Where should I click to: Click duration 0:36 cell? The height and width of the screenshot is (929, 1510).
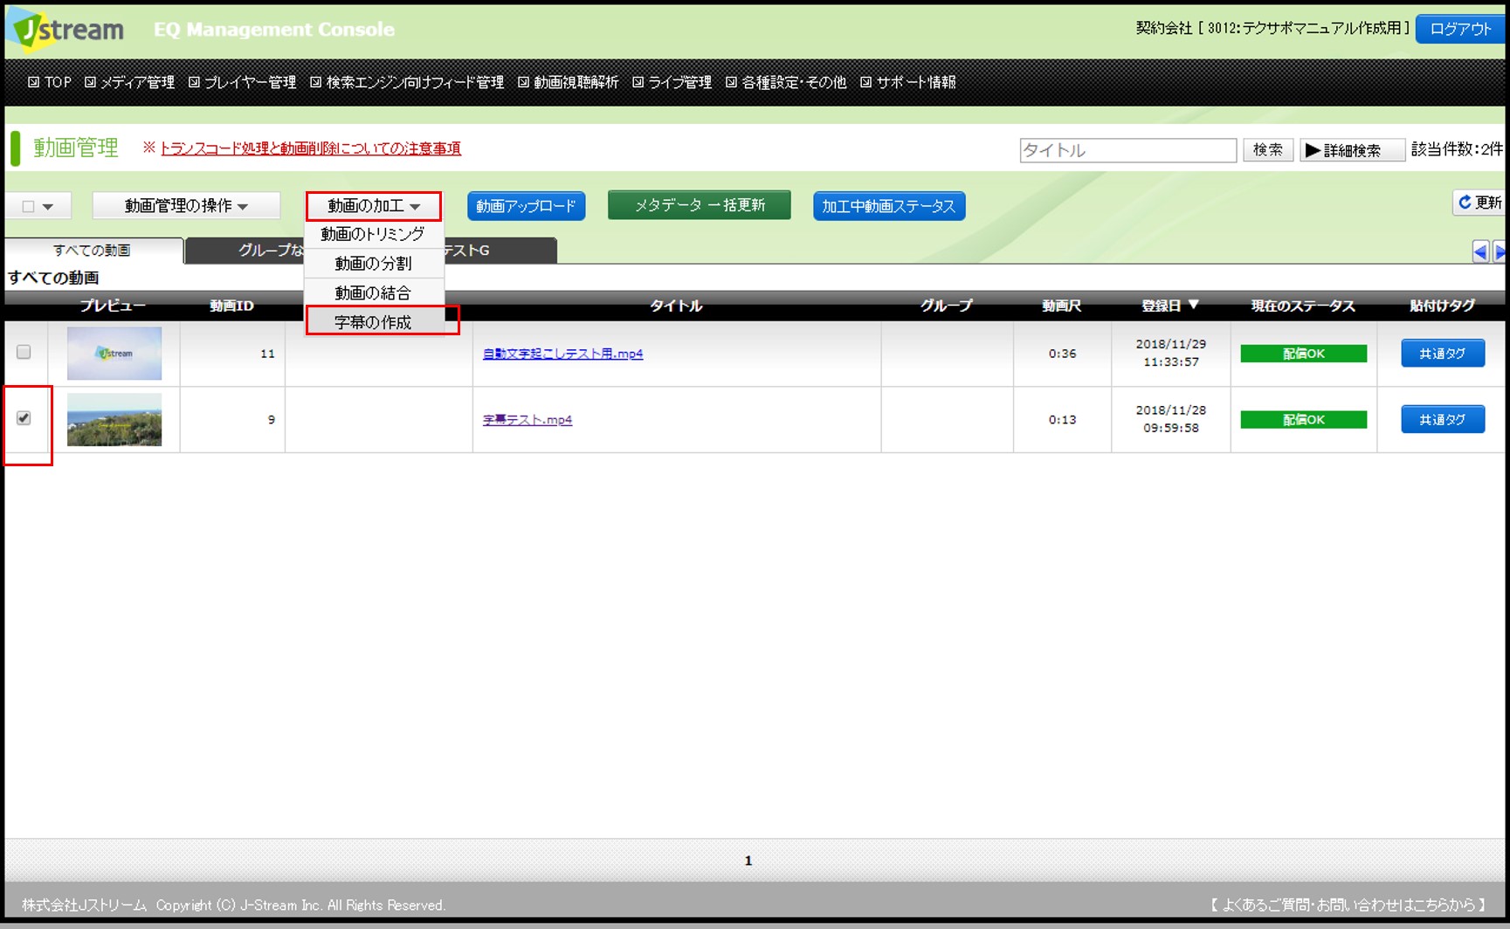pyautogui.click(x=1062, y=354)
